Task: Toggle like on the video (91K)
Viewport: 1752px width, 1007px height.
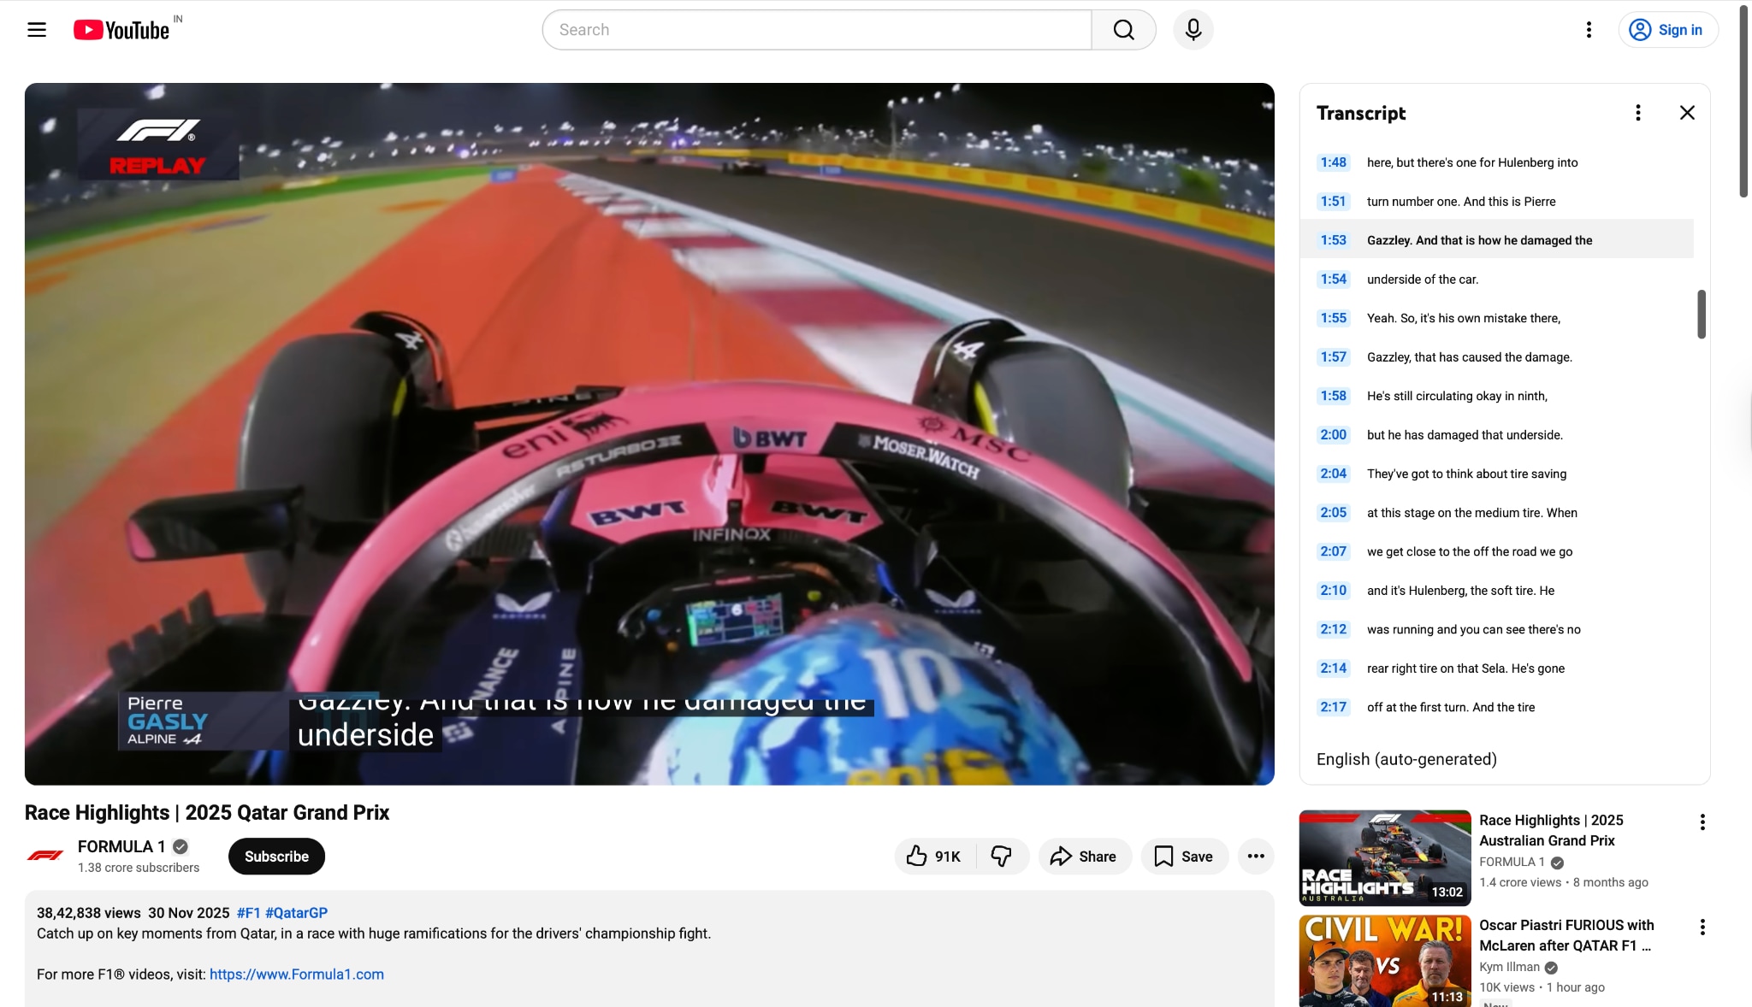Action: [932, 856]
